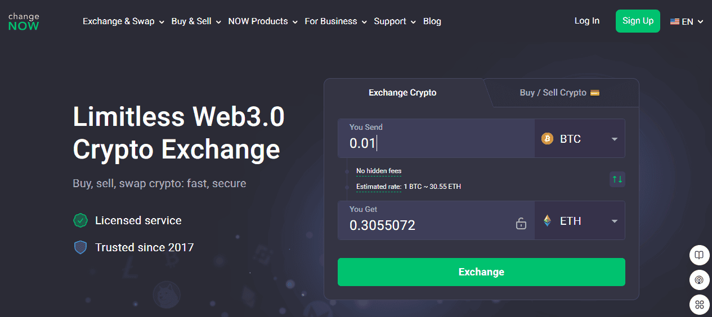Click the Bitcoin coin icon
Screen dimensions: 712x317
click(547, 139)
